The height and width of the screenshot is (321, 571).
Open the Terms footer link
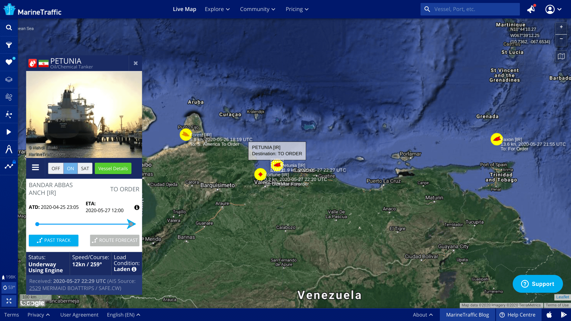click(12, 314)
